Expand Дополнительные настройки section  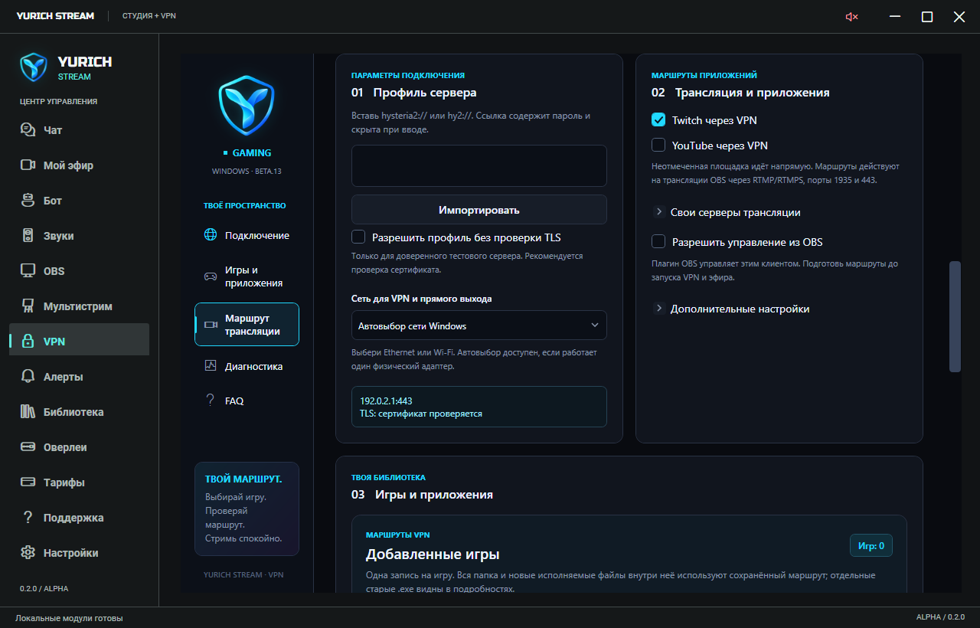(731, 309)
